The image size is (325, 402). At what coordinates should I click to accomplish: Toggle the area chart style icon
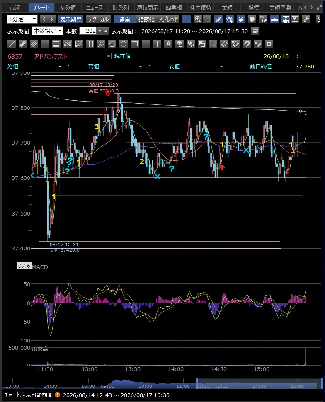274,19
